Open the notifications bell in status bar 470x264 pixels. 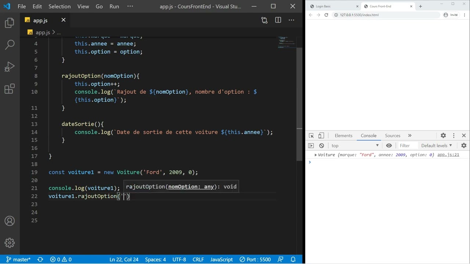[x=293, y=259]
